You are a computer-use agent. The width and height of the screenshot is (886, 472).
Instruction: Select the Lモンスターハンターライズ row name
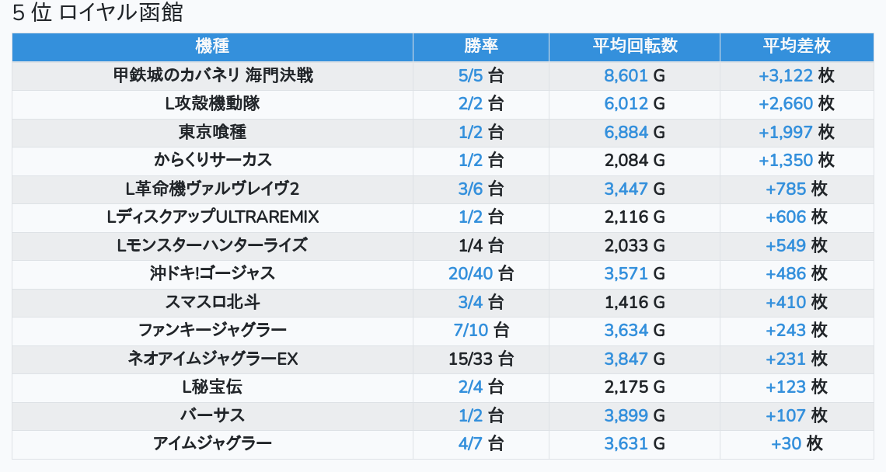212,245
